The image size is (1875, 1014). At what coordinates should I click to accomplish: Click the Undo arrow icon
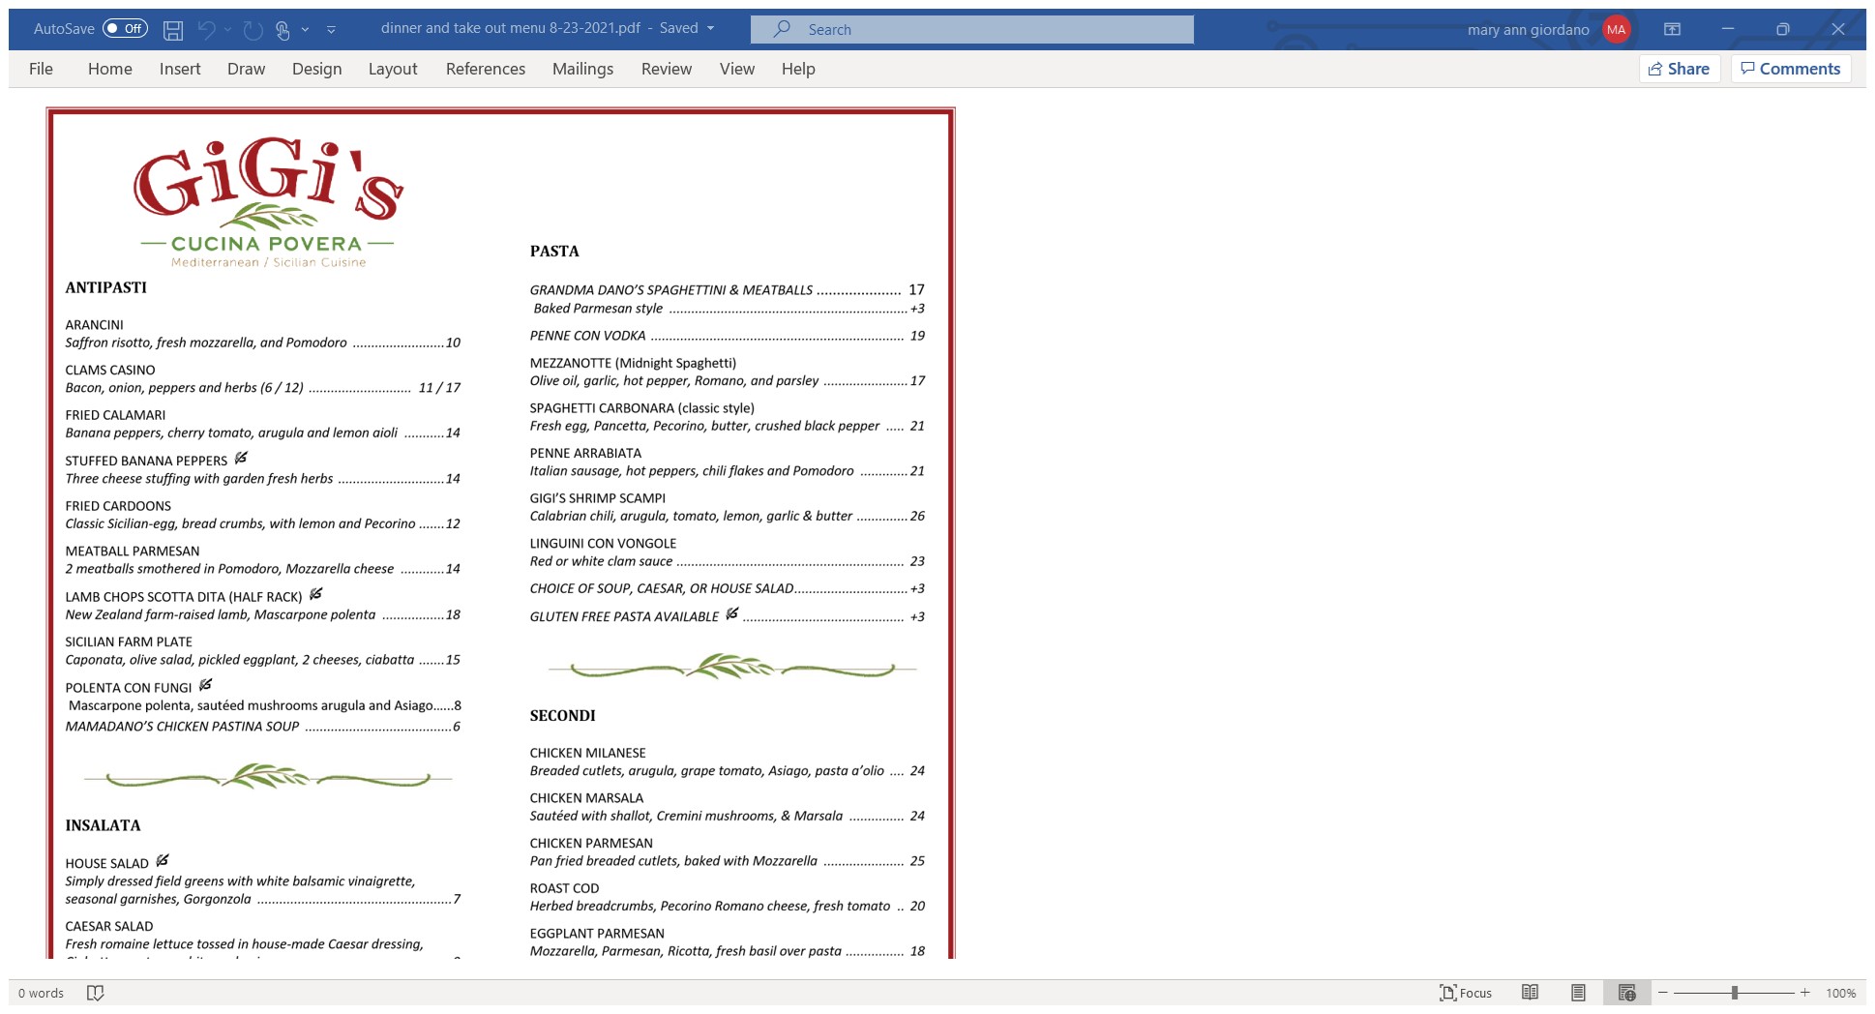point(206,30)
